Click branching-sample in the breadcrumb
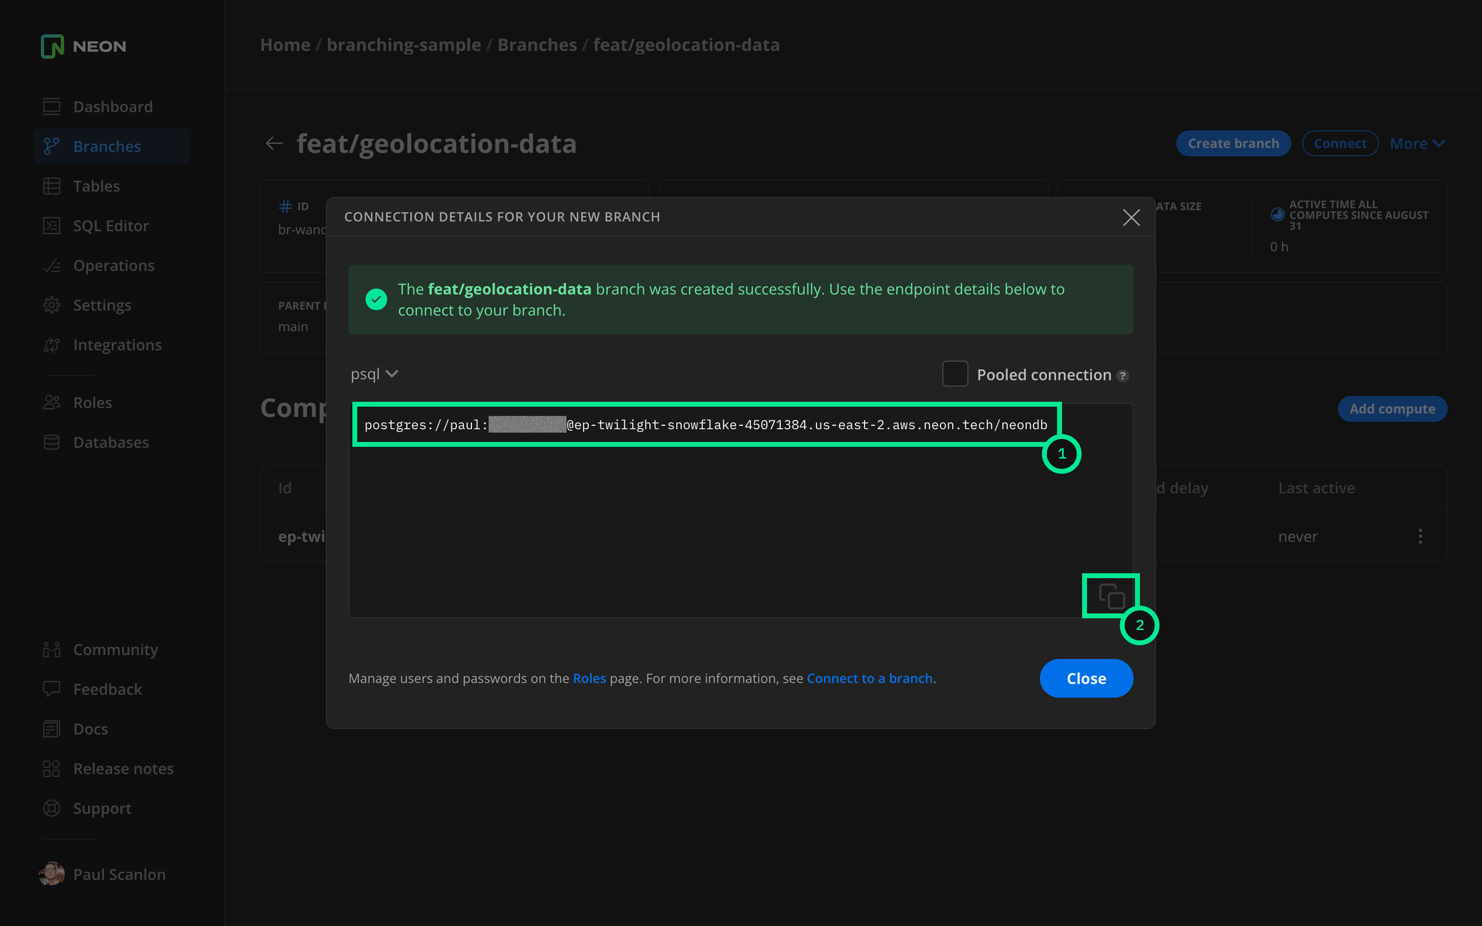 (403, 45)
